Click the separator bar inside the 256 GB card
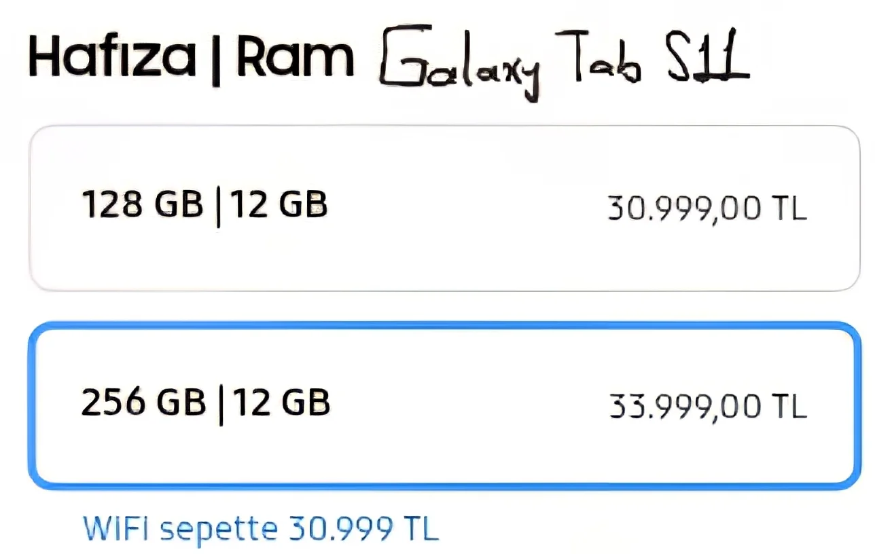875x554 pixels. pos(219,403)
